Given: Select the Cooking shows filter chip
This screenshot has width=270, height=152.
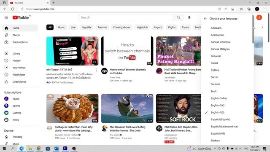Looking at the screenshot, I should (x=122, y=27).
